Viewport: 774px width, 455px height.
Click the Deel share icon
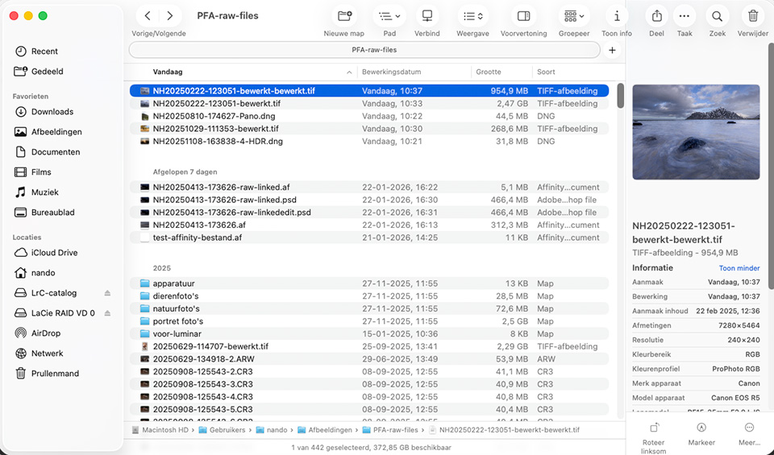(x=656, y=16)
